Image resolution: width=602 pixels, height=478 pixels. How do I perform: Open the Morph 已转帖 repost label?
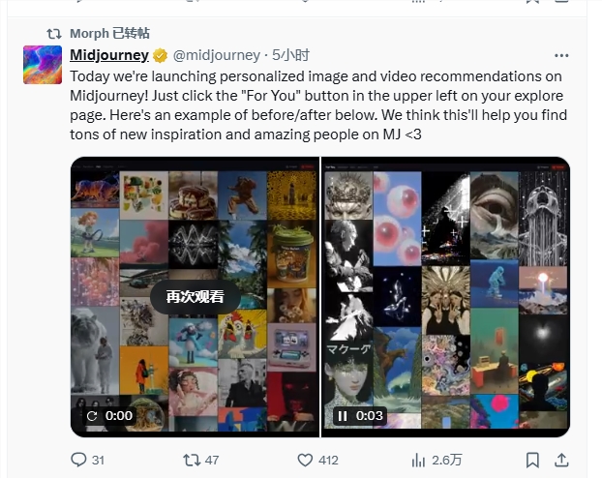109,33
